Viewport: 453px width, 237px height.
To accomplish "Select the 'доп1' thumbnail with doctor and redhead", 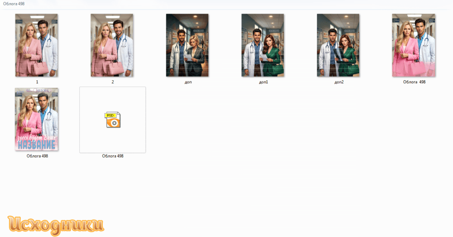I will coord(263,45).
